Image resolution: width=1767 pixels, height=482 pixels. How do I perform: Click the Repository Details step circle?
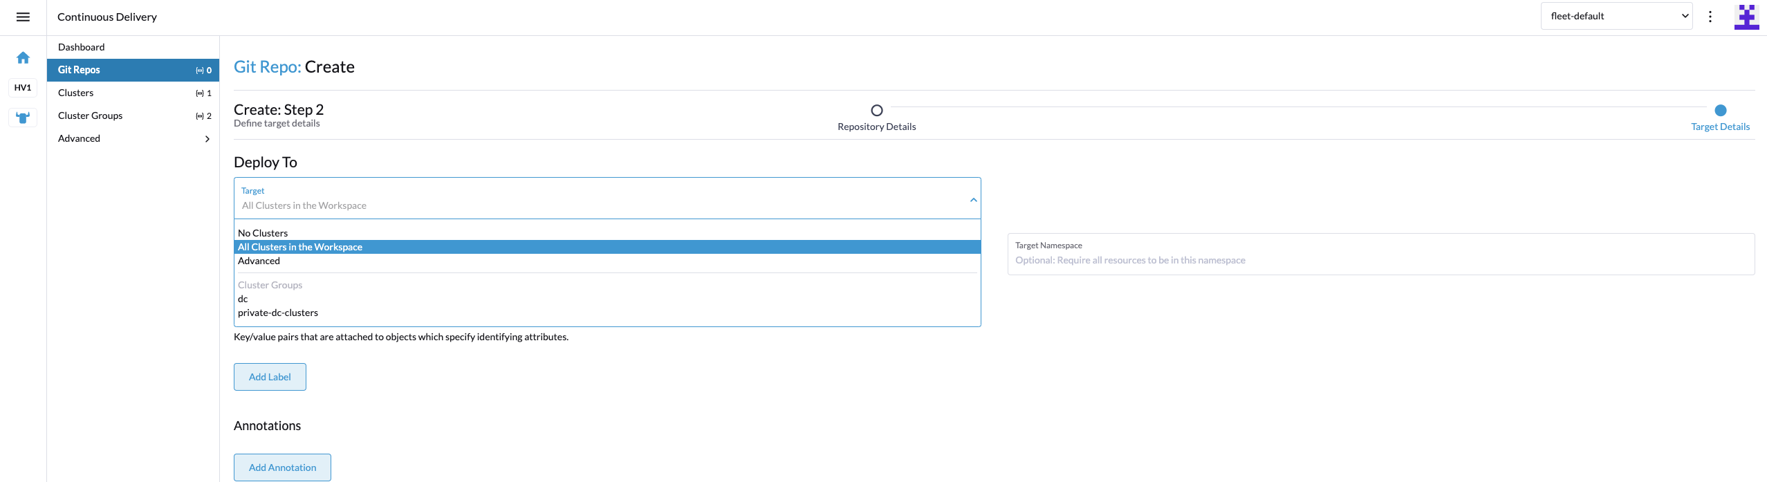pyautogui.click(x=876, y=111)
